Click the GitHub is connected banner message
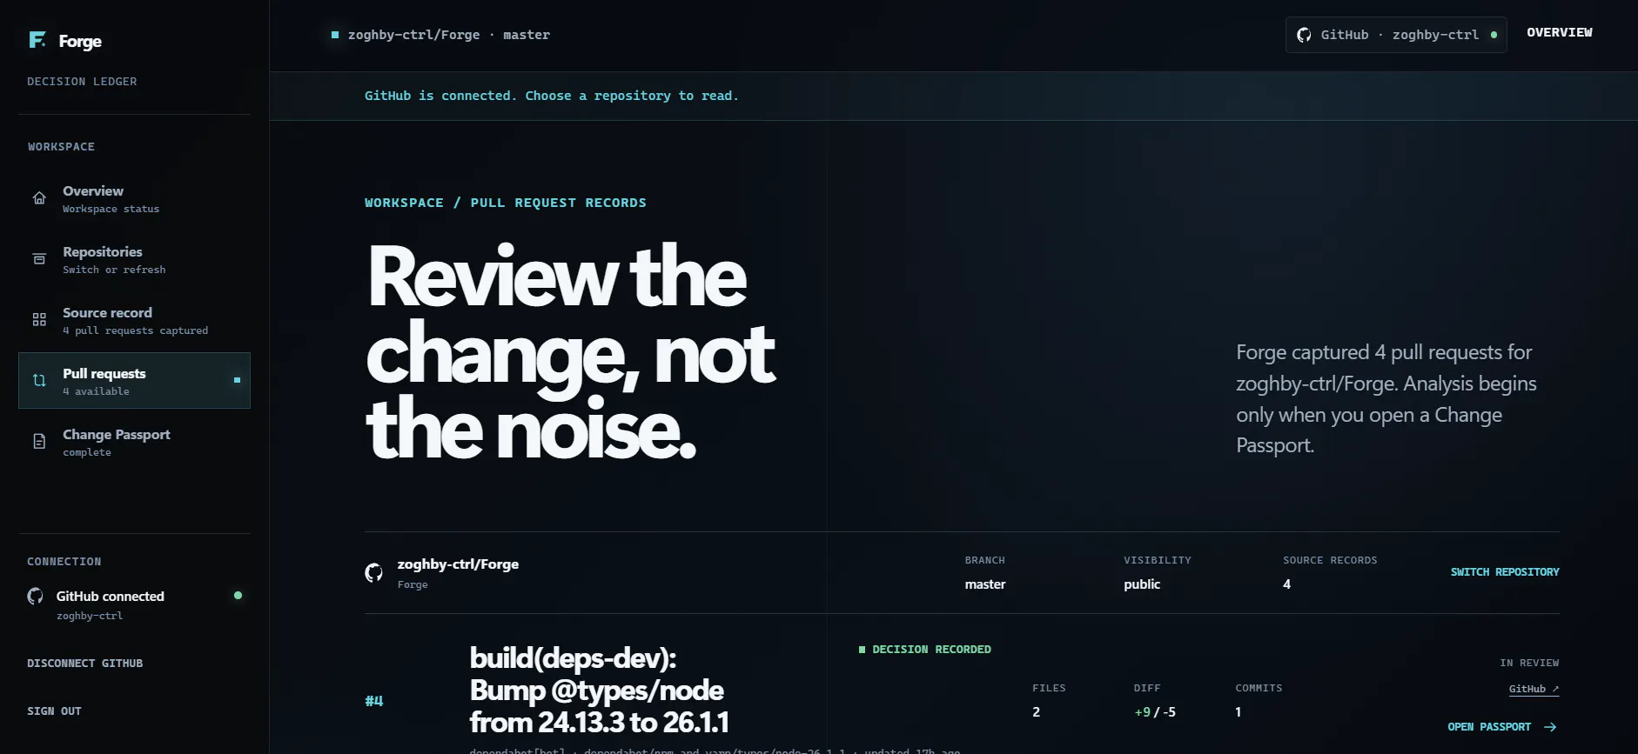Viewport: 1638px width, 754px height. pos(552,96)
